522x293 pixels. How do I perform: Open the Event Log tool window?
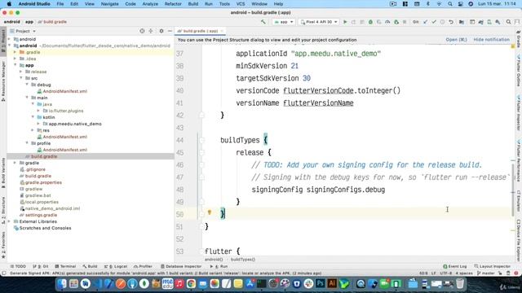coord(455,266)
